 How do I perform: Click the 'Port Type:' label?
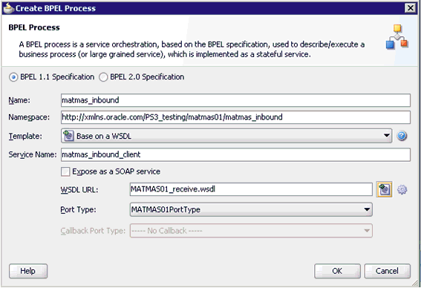point(78,209)
